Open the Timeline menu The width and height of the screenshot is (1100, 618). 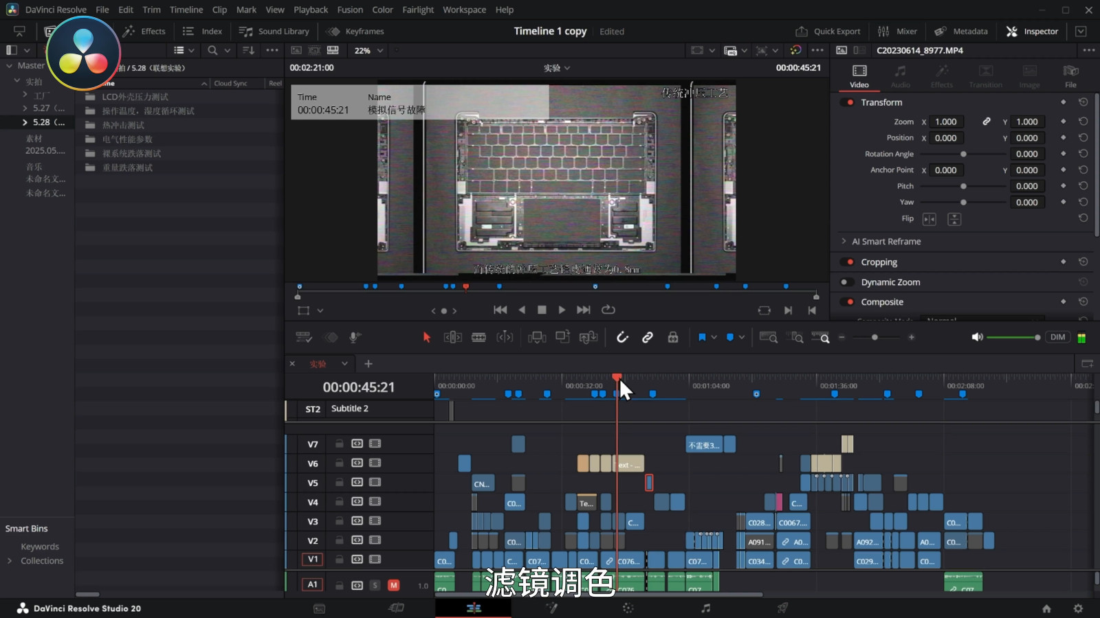(186, 10)
